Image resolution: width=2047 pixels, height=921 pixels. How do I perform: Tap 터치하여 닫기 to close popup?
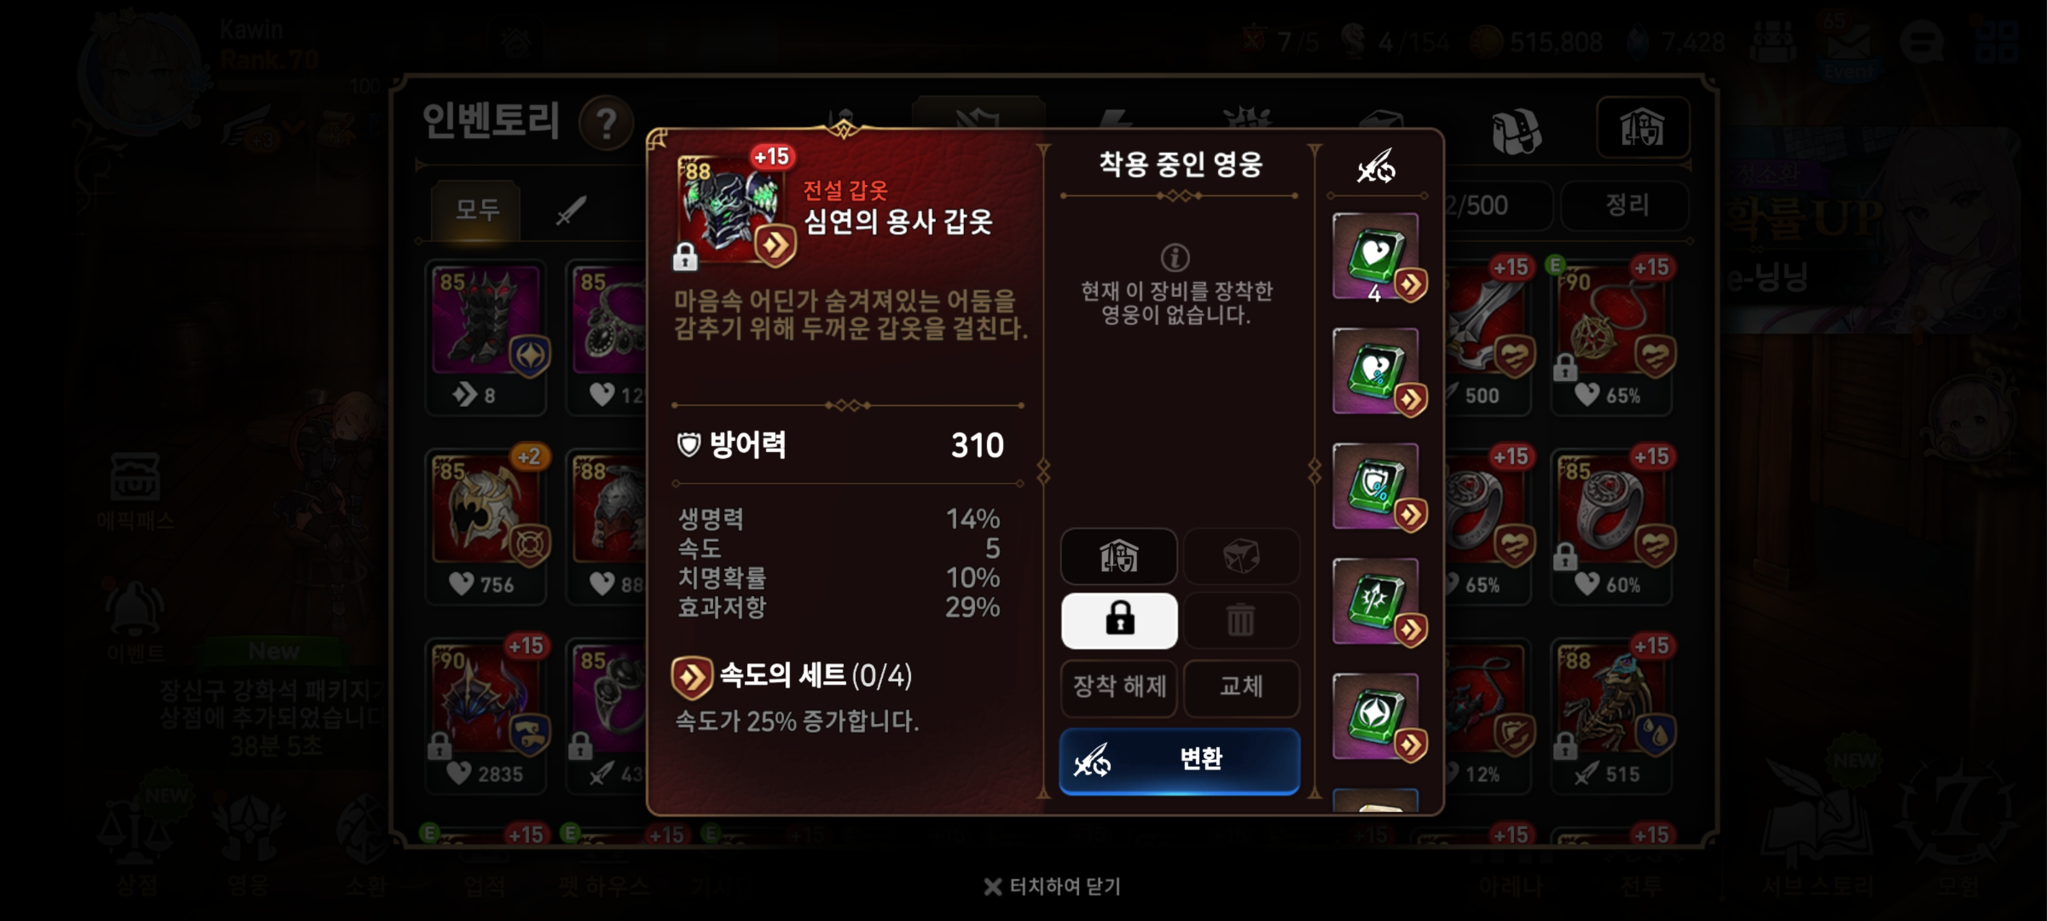tap(1052, 887)
